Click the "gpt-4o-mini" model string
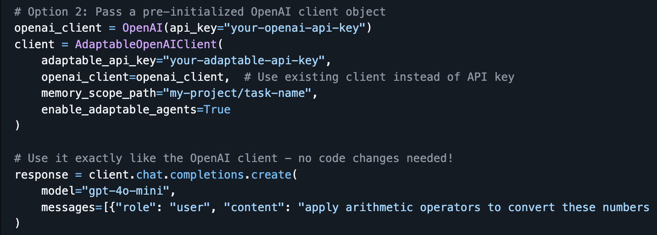Image resolution: width=657 pixels, height=235 pixels. pos(125,191)
